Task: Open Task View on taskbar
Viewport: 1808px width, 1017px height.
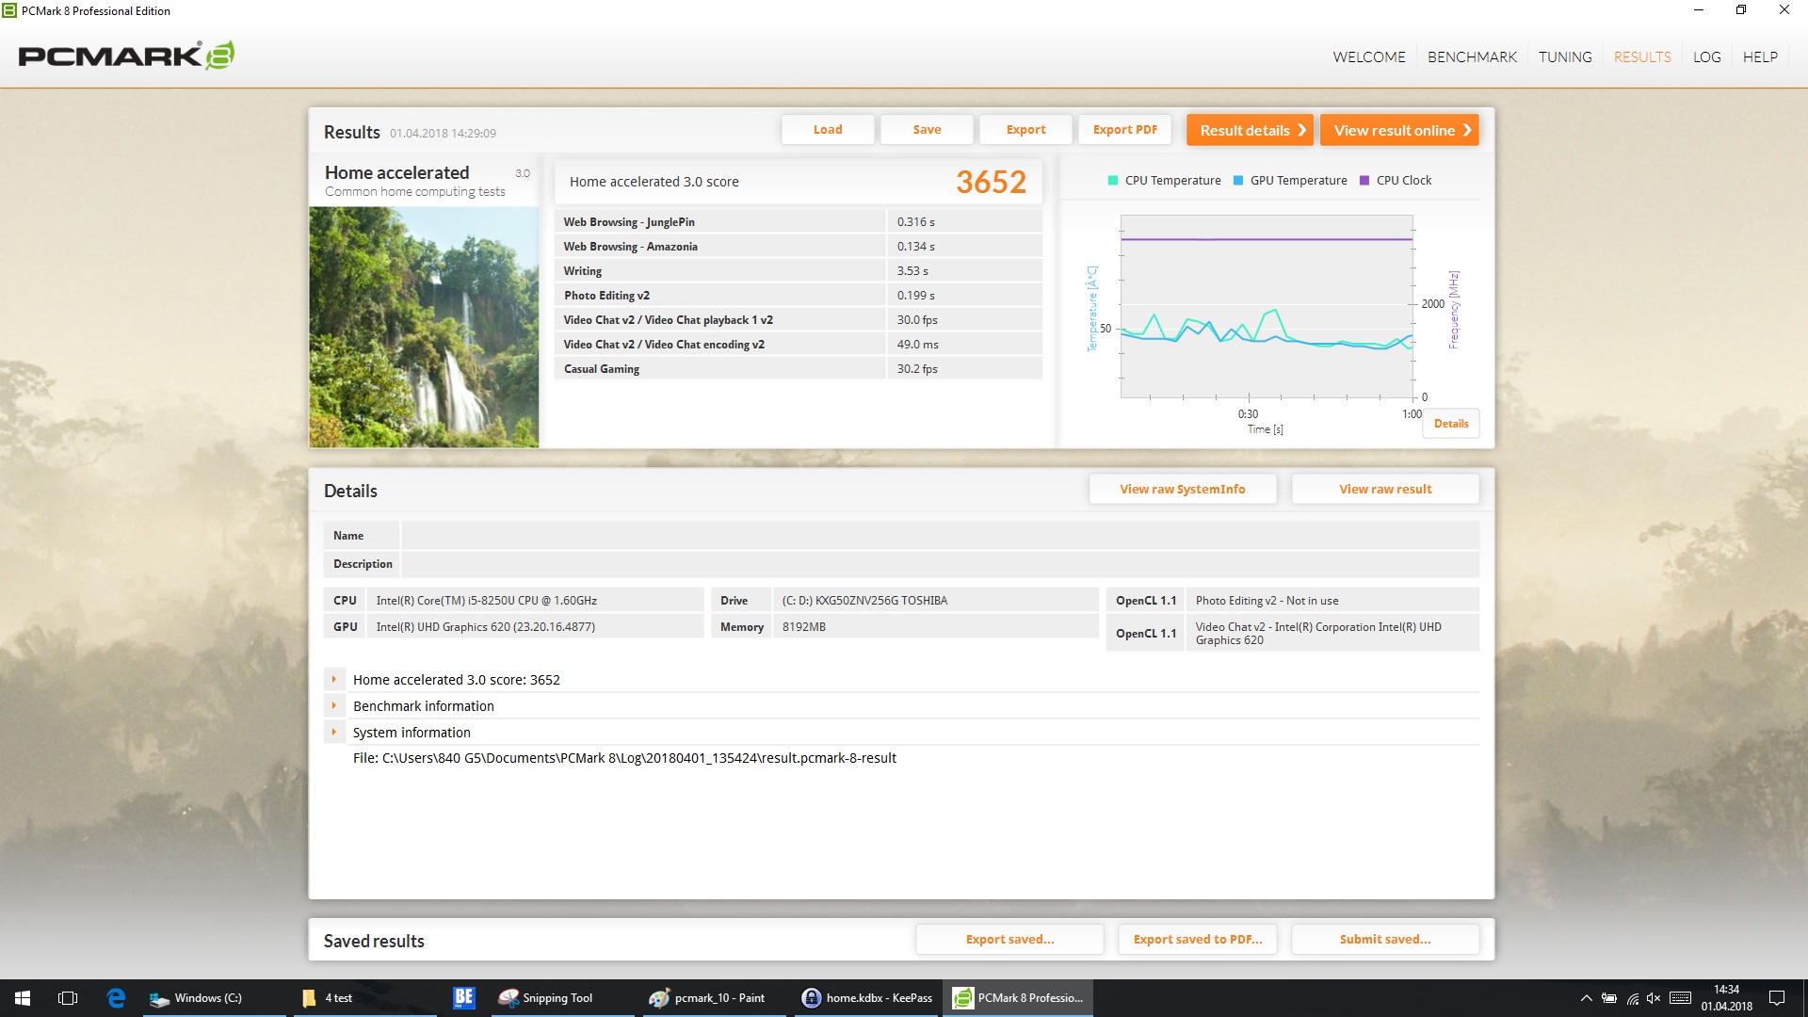Action: pyautogui.click(x=68, y=998)
